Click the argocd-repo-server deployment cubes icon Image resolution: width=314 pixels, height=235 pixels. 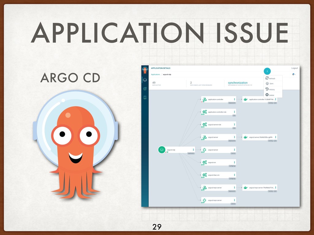(x=204, y=188)
